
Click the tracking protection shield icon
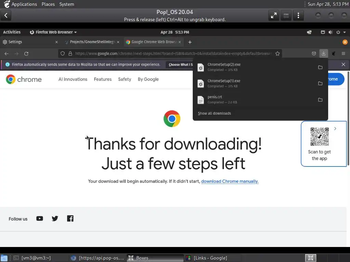[63, 54]
